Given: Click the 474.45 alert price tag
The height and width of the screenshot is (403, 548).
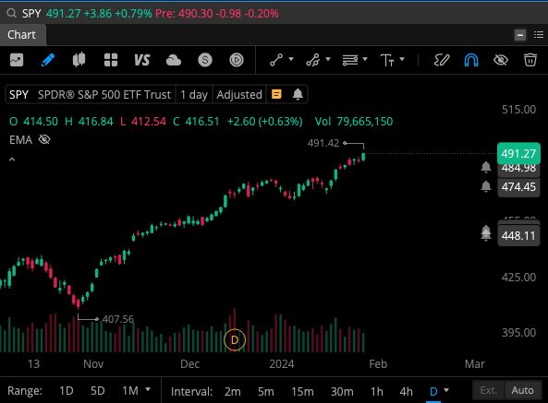Looking at the screenshot, I should (518, 187).
